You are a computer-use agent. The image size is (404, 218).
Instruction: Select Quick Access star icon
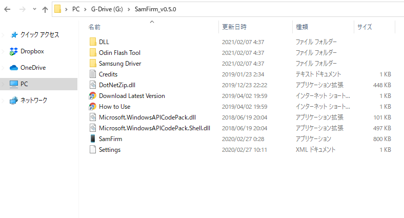(14, 35)
